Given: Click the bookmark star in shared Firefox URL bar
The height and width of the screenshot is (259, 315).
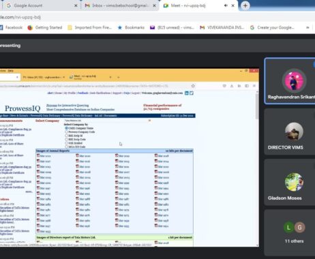Looking at the screenshot, I should click(x=193, y=86).
